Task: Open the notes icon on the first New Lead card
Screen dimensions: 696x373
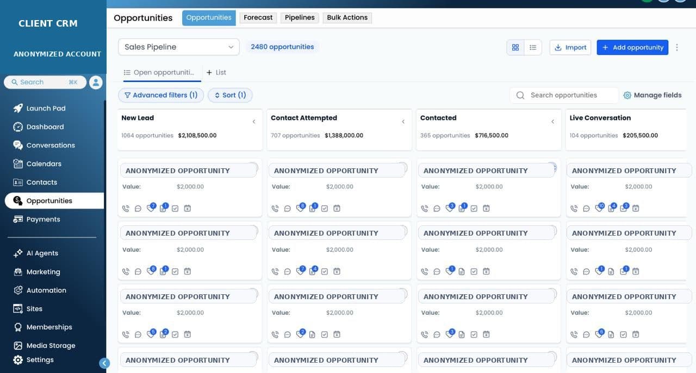Action: (163, 208)
